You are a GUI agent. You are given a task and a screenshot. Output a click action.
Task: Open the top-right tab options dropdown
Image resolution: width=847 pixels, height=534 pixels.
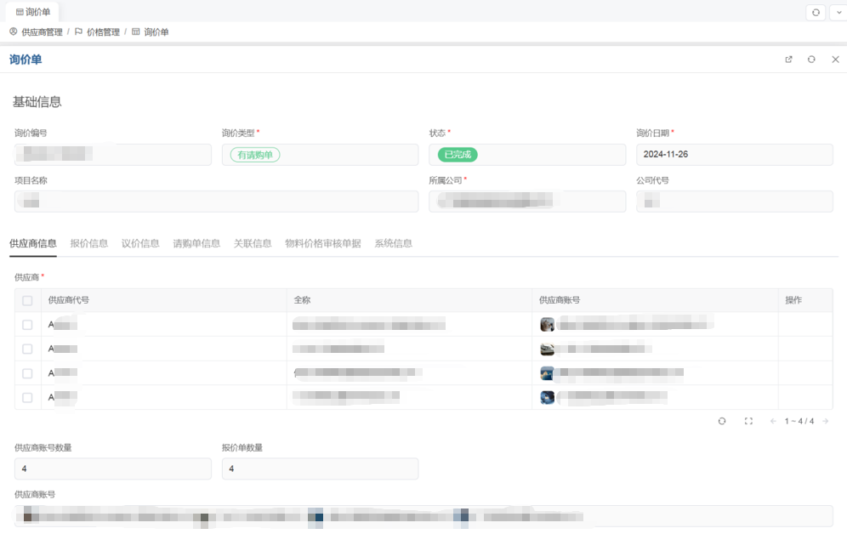coord(836,12)
